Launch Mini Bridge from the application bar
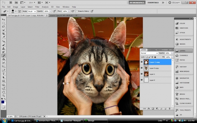Image resolution: width=197 pixels, height=123 pixels. coord(16,3)
